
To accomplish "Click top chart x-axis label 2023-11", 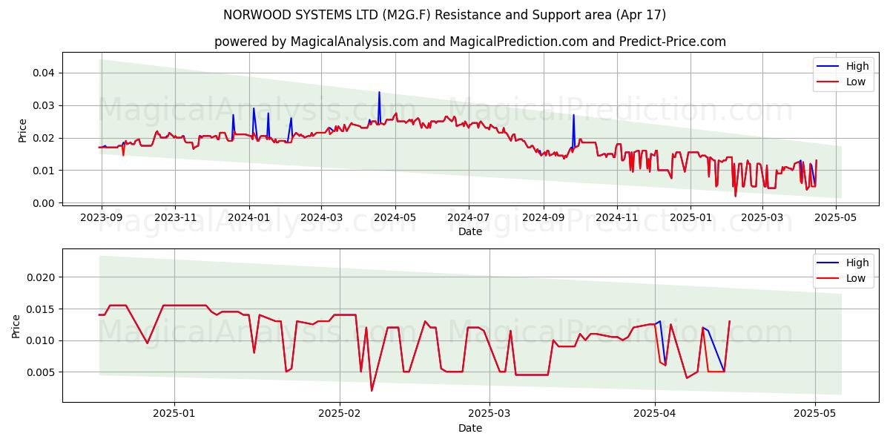I will click(175, 218).
